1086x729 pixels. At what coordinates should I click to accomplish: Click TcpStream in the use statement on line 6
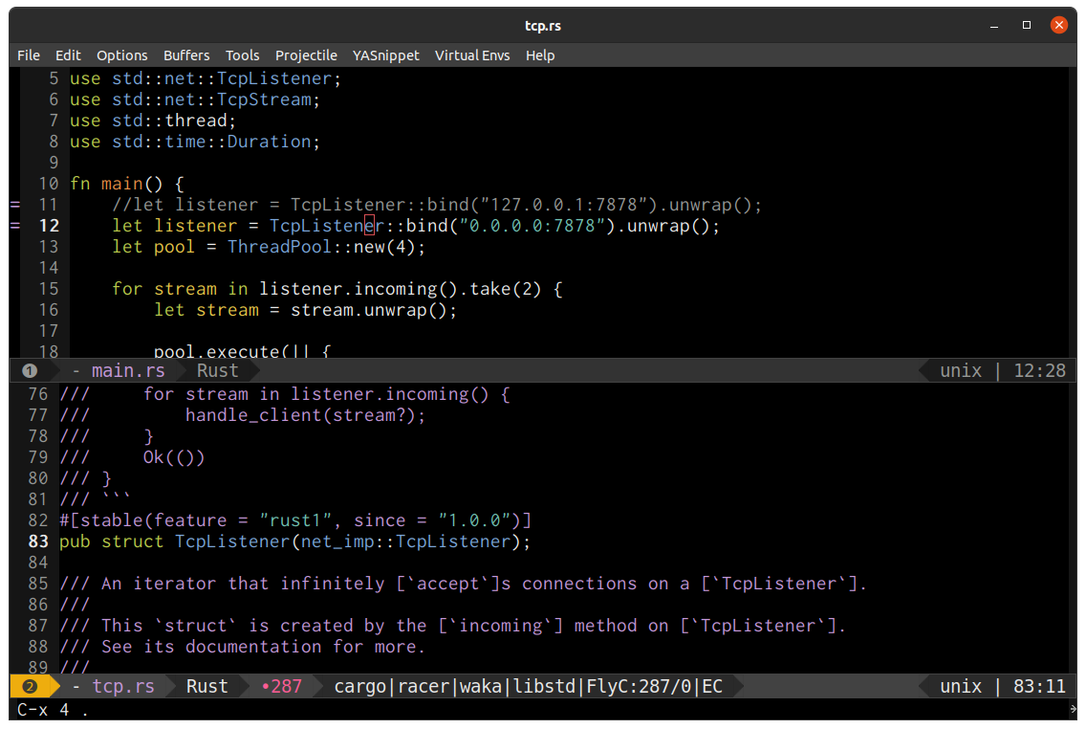click(x=264, y=99)
